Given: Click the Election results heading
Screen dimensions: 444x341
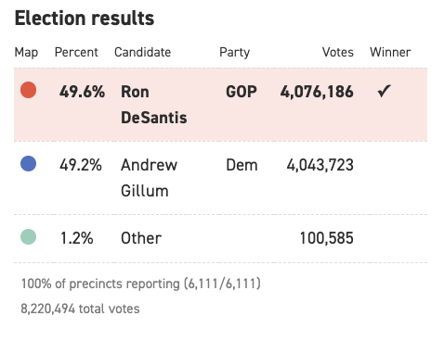Looking at the screenshot, I should tap(85, 18).
